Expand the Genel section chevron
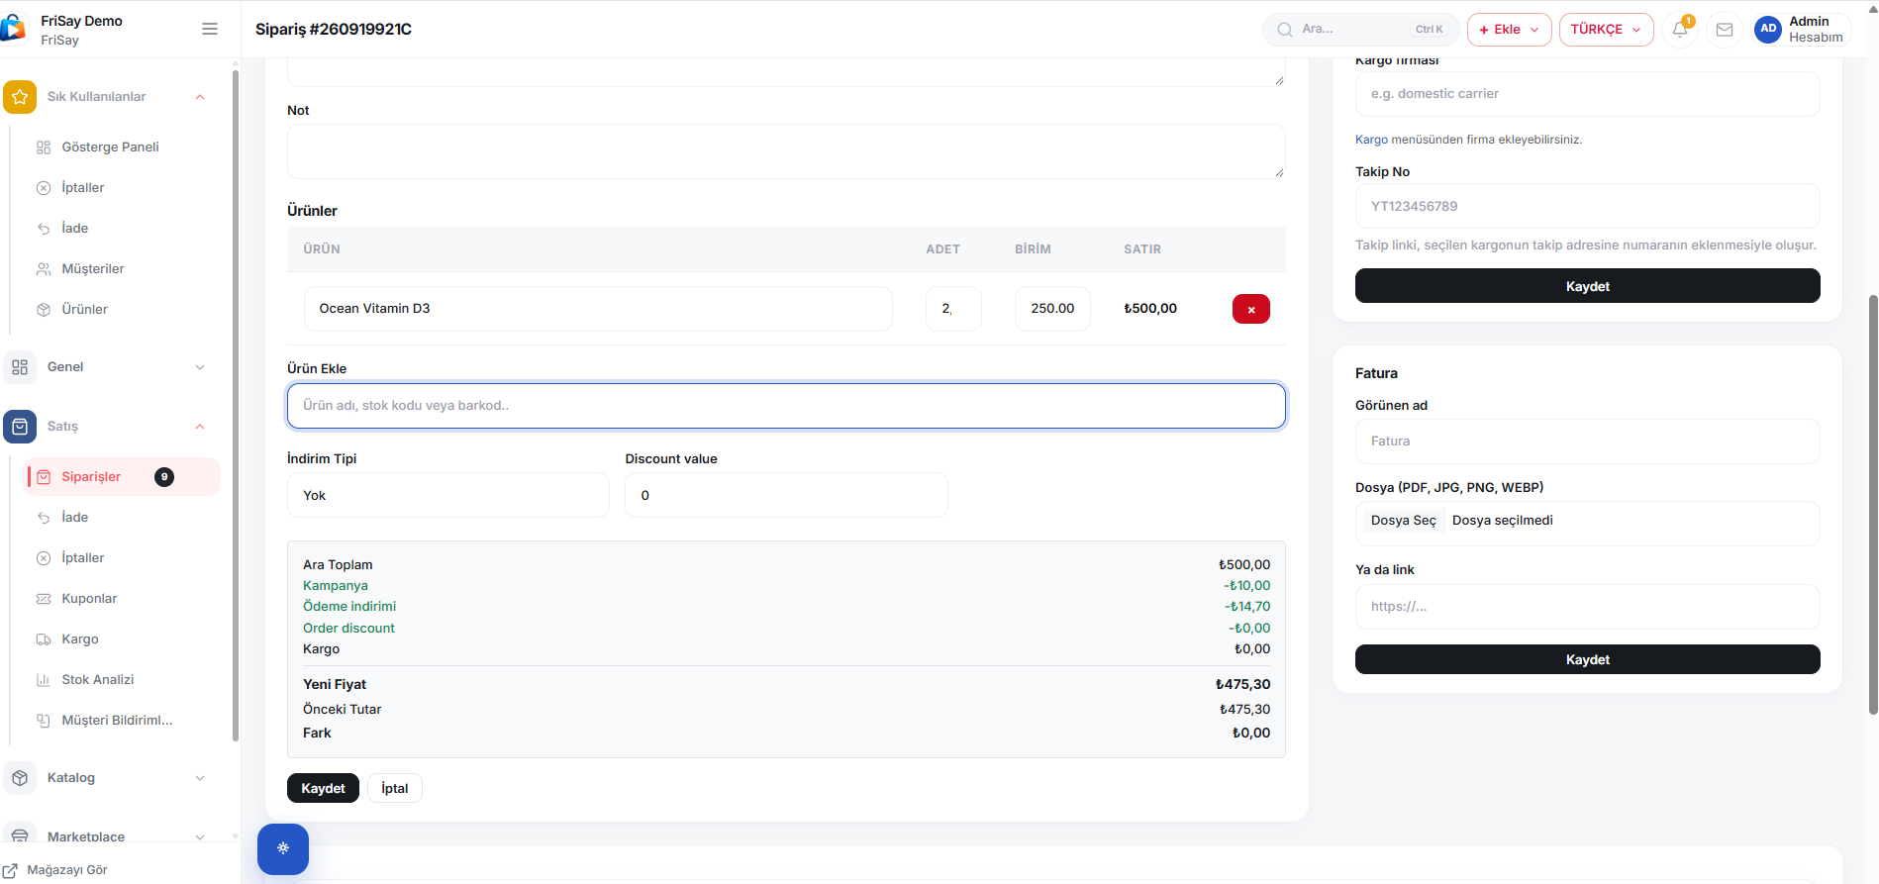 (200, 367)
